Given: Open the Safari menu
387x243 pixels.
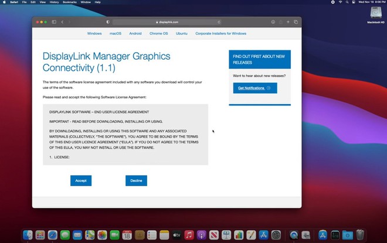Looking at the screenshot, I should pos(14,2).
